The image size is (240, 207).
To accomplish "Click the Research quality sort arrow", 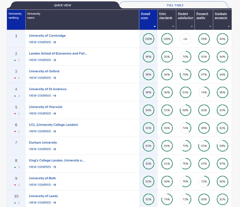I will click(x=210, y=26).
